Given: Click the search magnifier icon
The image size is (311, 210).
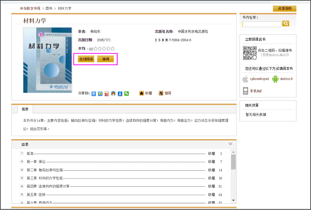Looking at the screenshot, I should [286, 24].
